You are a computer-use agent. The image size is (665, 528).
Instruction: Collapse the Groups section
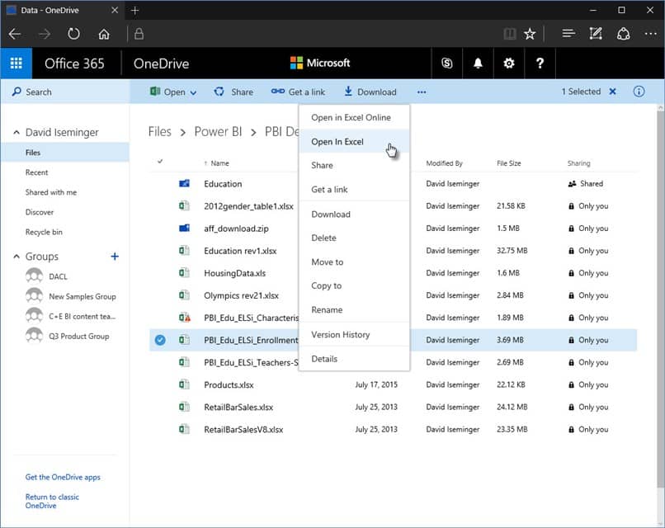click(16, 257)
